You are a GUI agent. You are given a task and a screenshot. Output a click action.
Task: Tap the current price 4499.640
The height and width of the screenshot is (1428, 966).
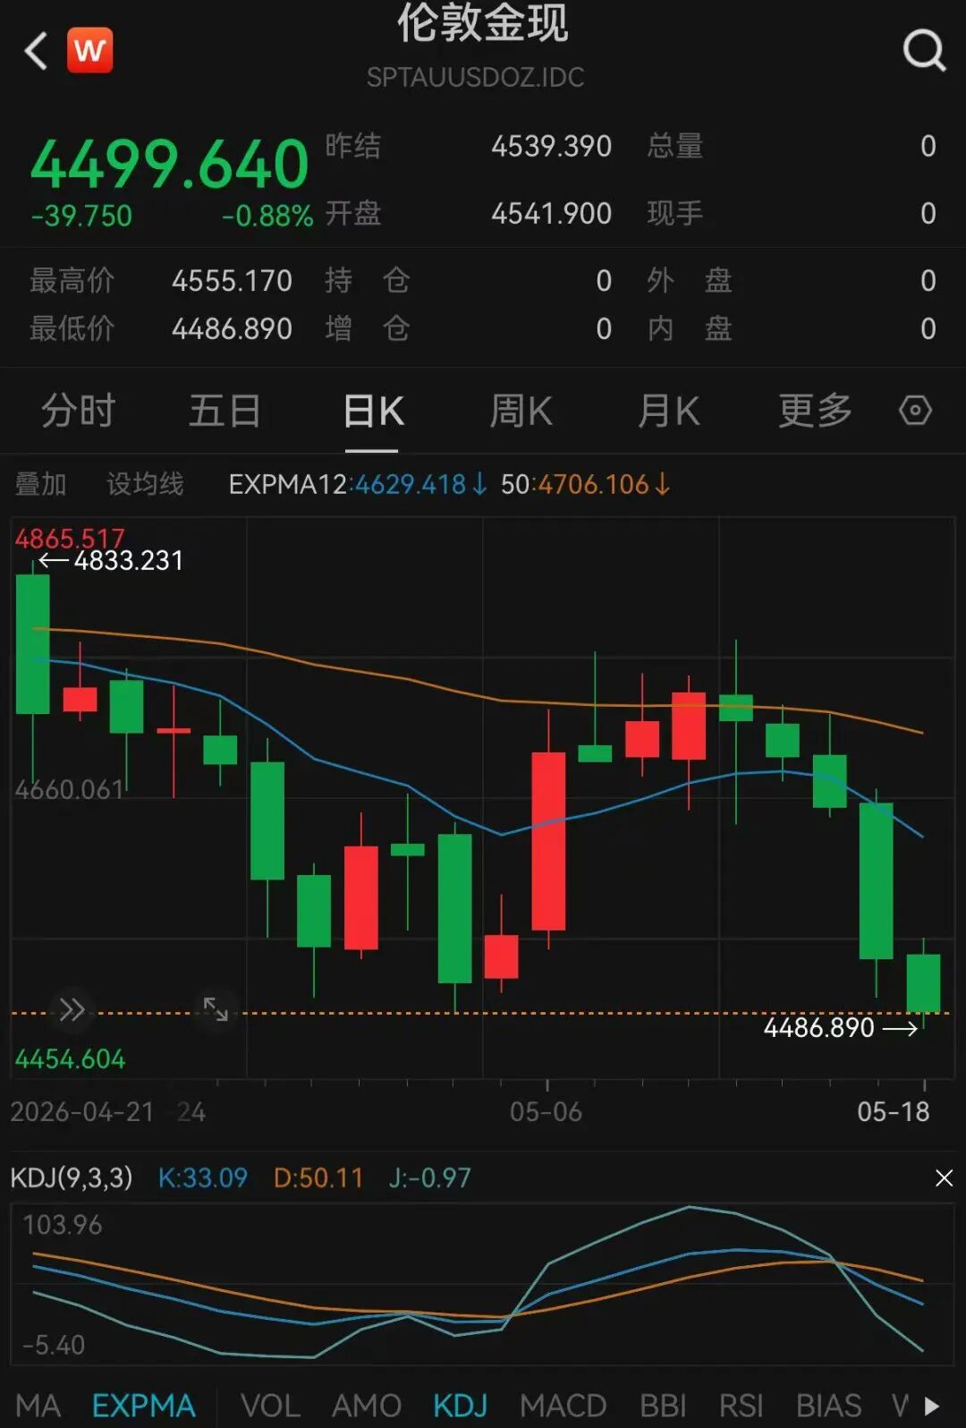[x=170, y=165]
